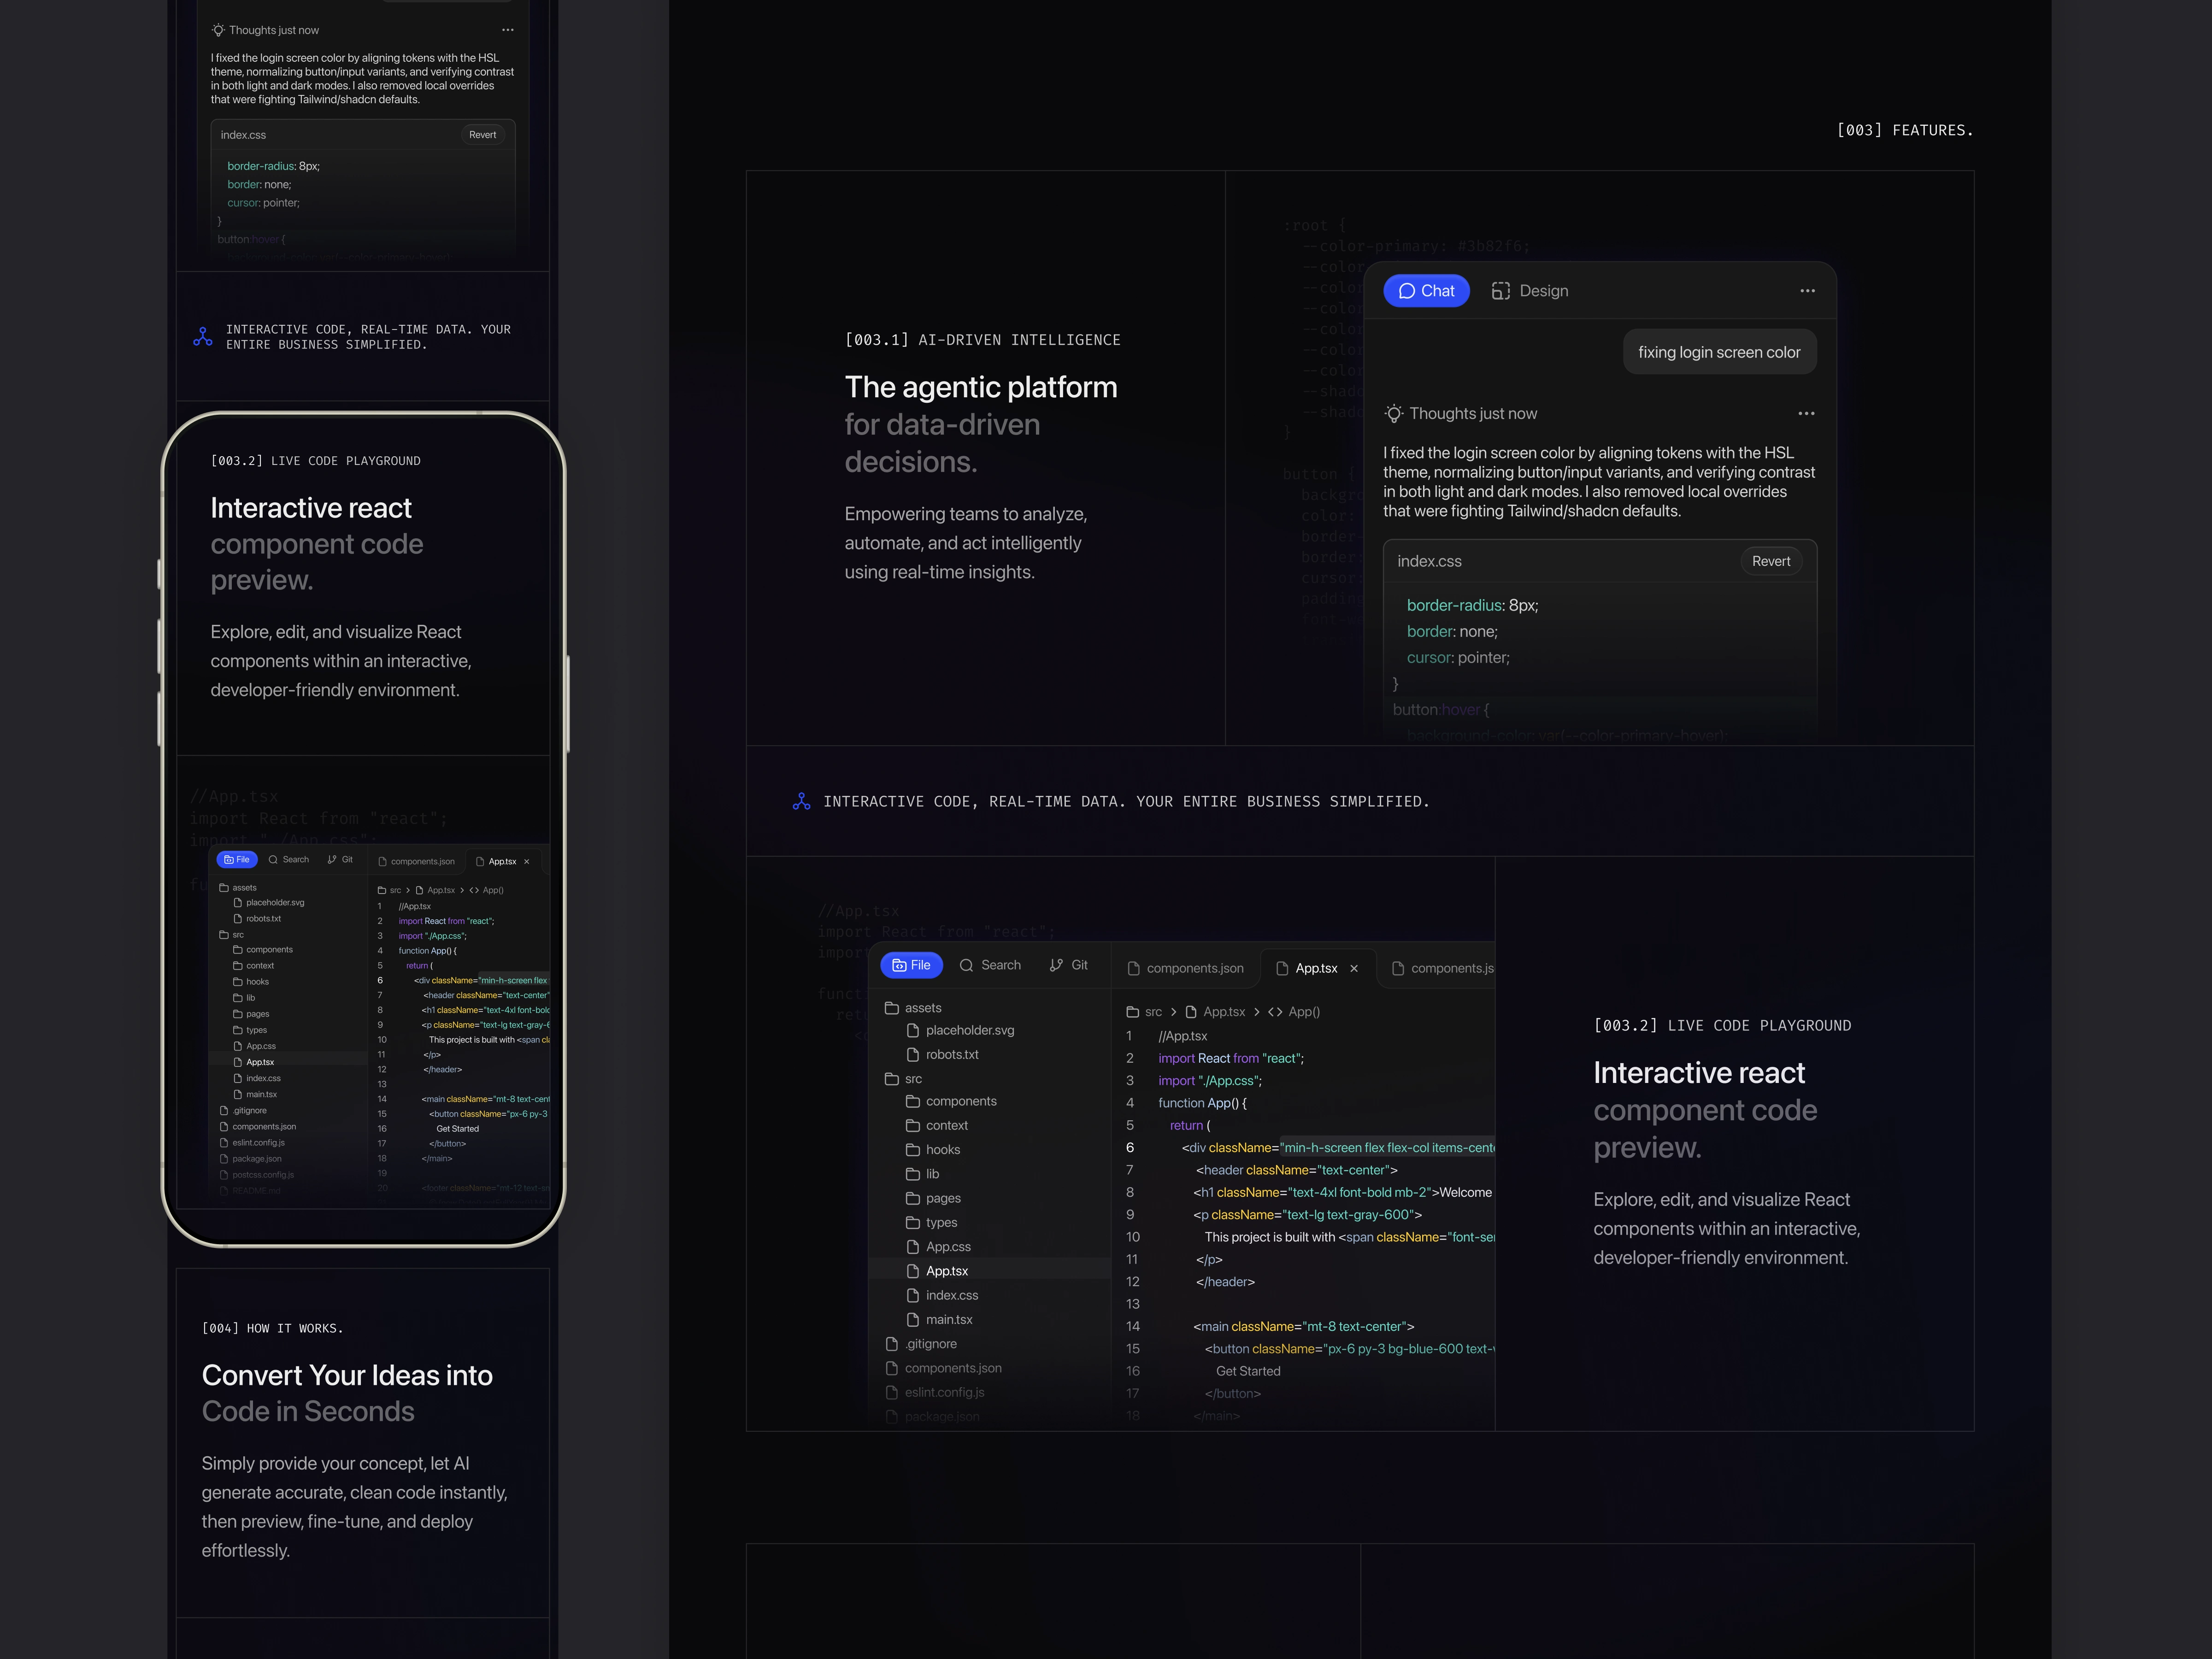This screenshot has height=1659, width=2212.
Task: Select robots.txt in the large file tree
Action: [x=951, y=1054]
